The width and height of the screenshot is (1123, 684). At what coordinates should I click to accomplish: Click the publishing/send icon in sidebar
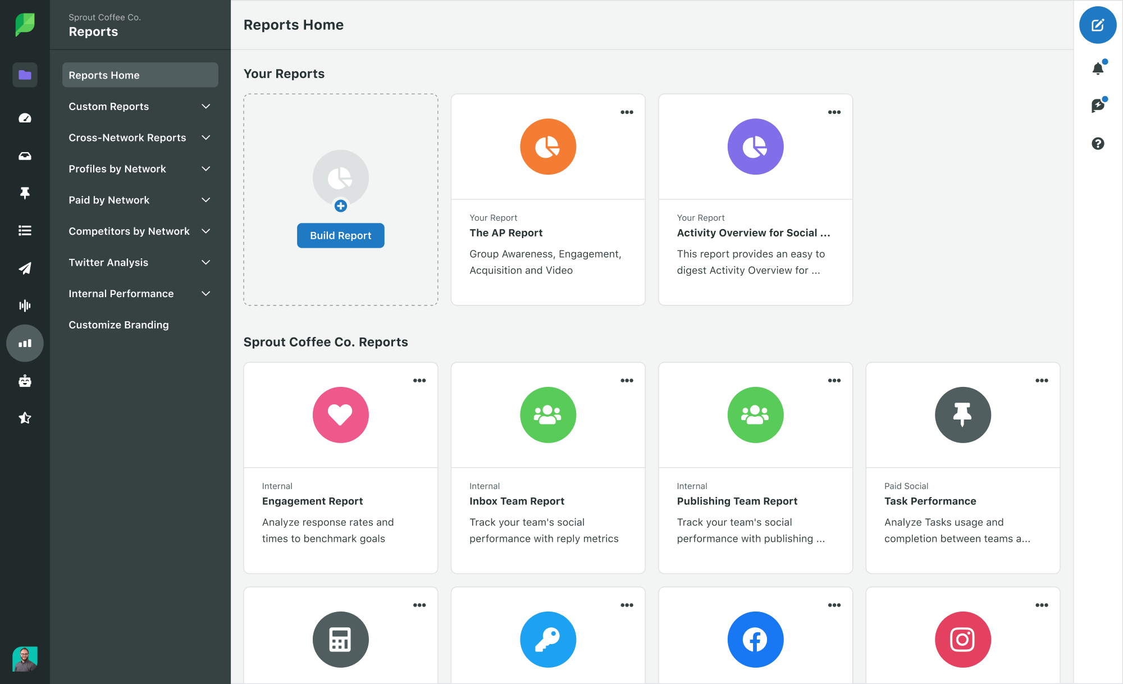tap(25, 268)
